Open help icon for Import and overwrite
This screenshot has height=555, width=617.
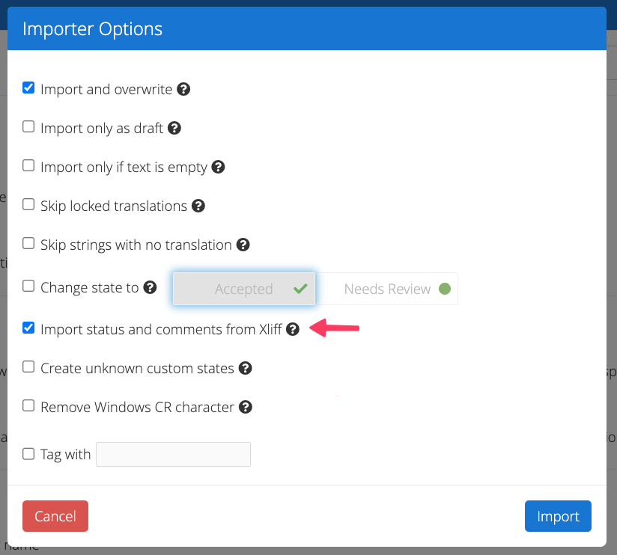[183, 89]
